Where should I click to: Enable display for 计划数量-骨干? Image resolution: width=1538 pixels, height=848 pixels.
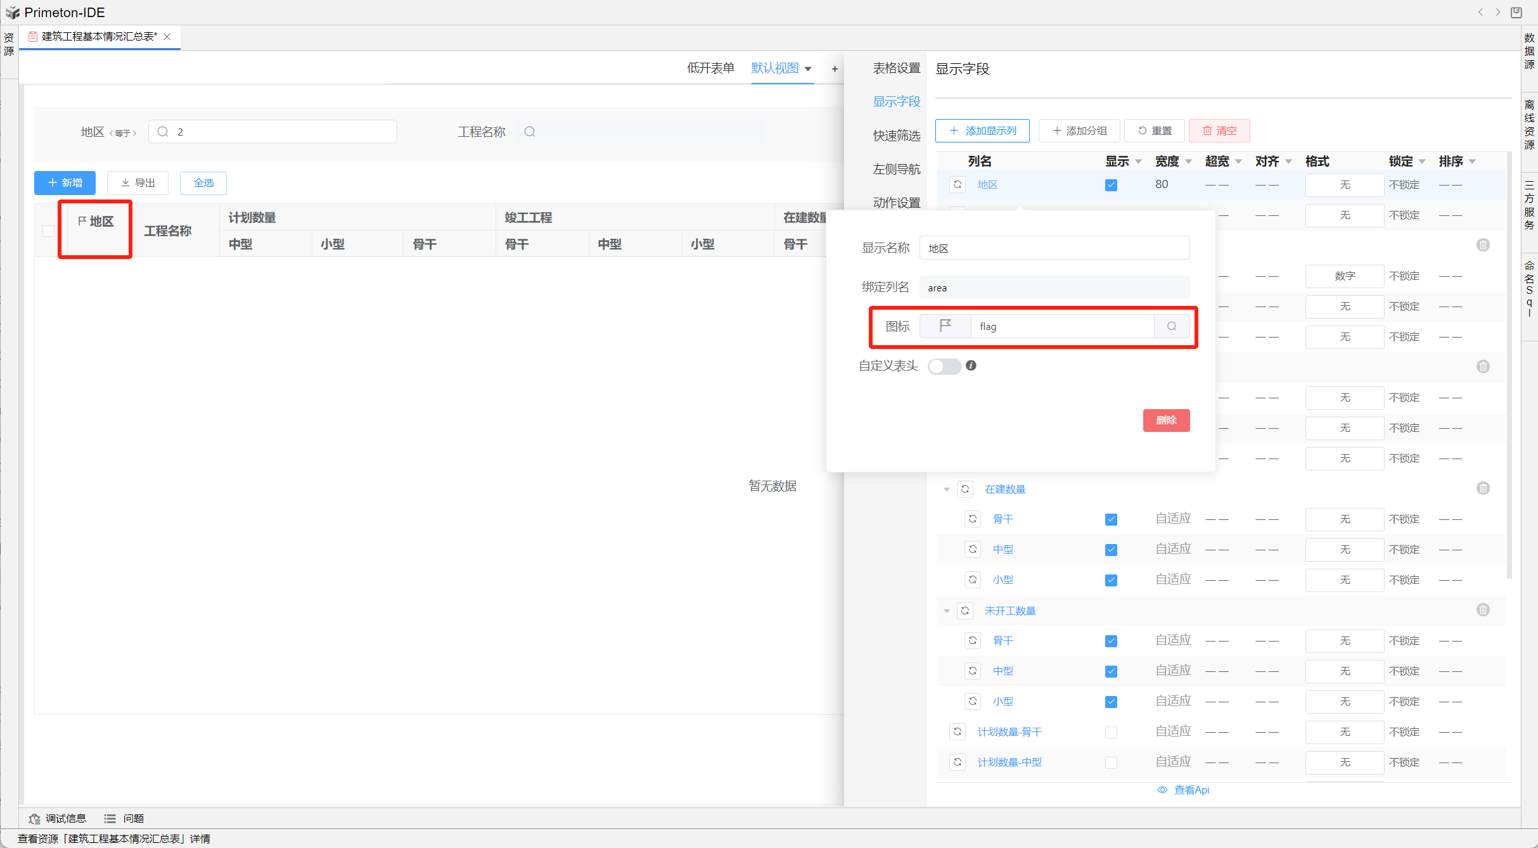[x=1111, y=732]
